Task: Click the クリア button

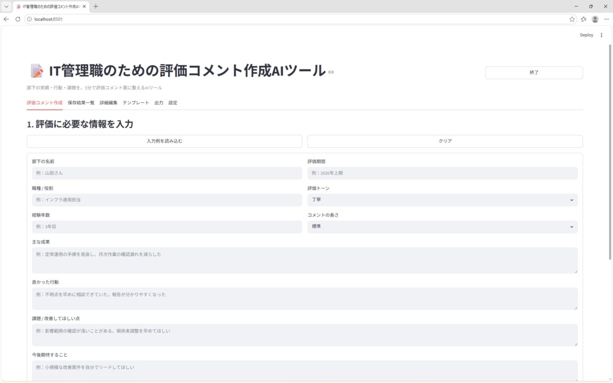Action: click(x=445, y=141)
